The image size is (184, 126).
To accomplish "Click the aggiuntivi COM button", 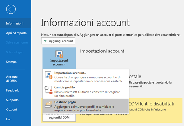I will click(x=59, y=117).
